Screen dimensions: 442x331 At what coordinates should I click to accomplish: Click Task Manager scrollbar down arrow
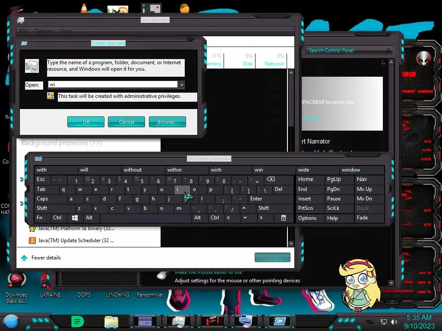click(291, 244)
